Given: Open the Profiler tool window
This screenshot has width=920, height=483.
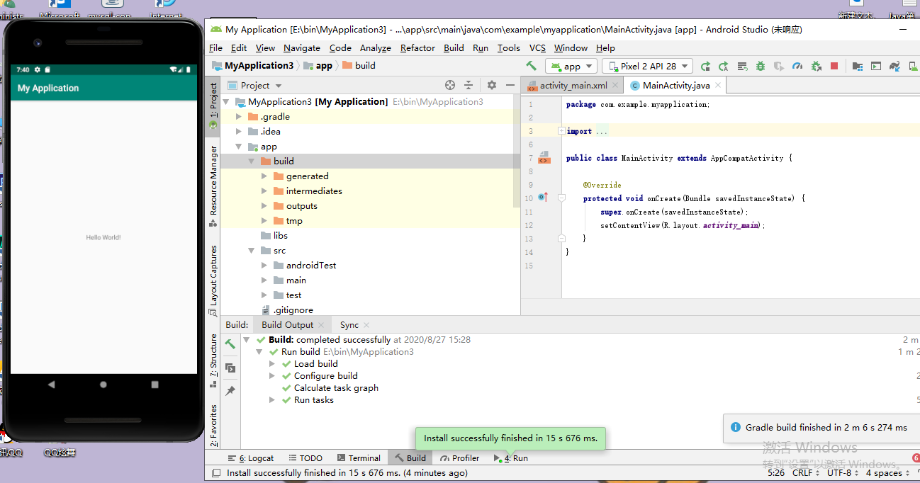Looking at the screenshot, I should [459, 458].
